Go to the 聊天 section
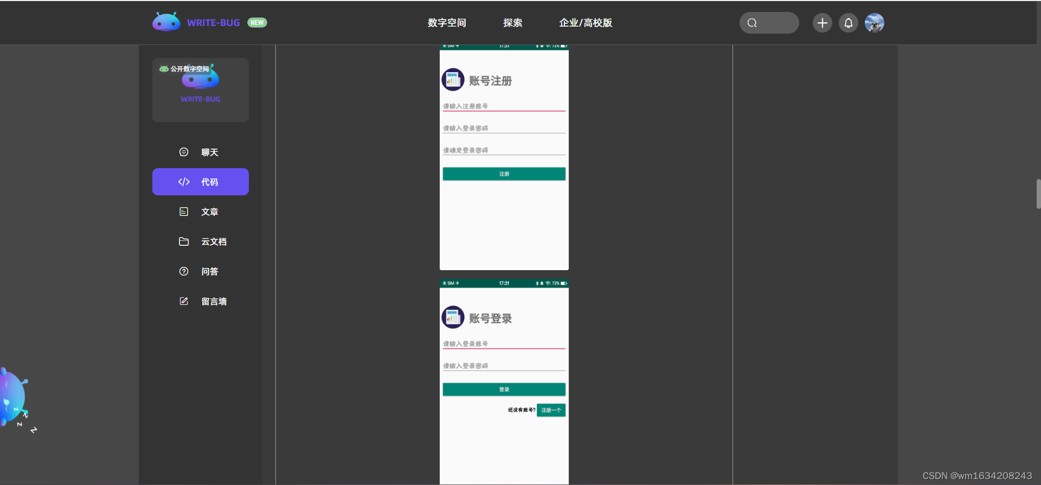The image size is (1041, 485). pos(201,152)
